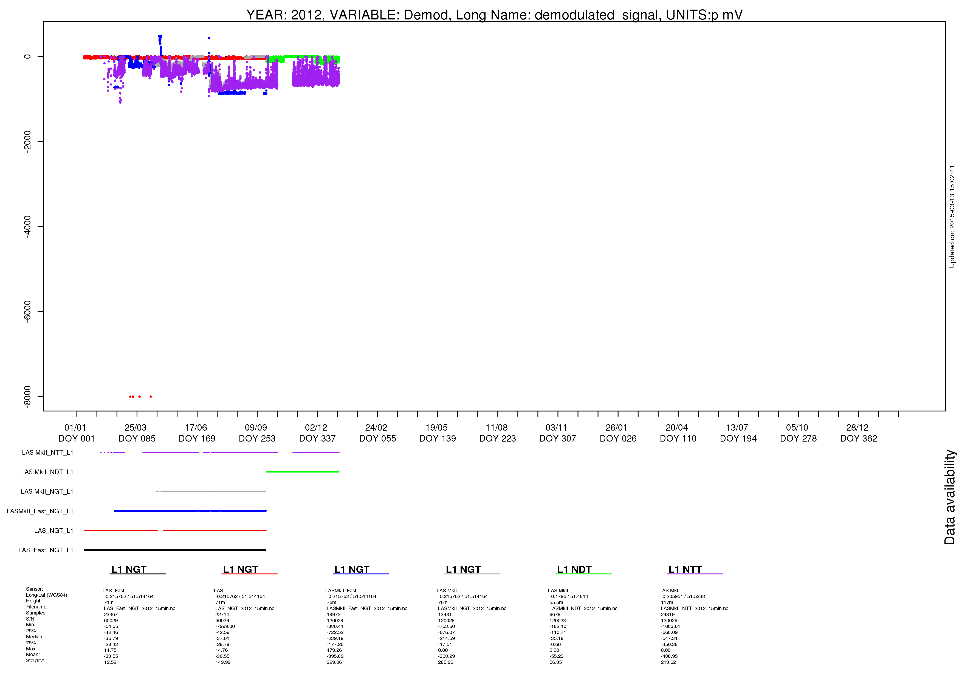
Task: Click the 'LAS MkII_NGT_L1' availability row label
Action: pos(47,492)
